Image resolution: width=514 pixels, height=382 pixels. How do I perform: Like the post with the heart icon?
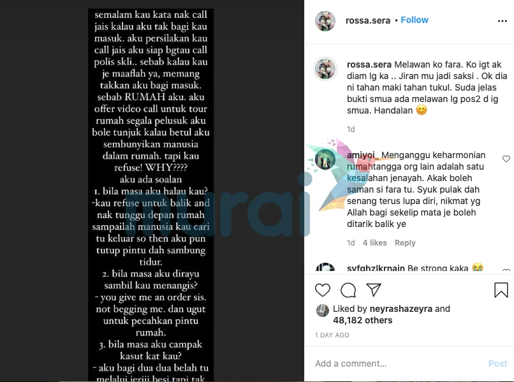(x=323, y=290)
